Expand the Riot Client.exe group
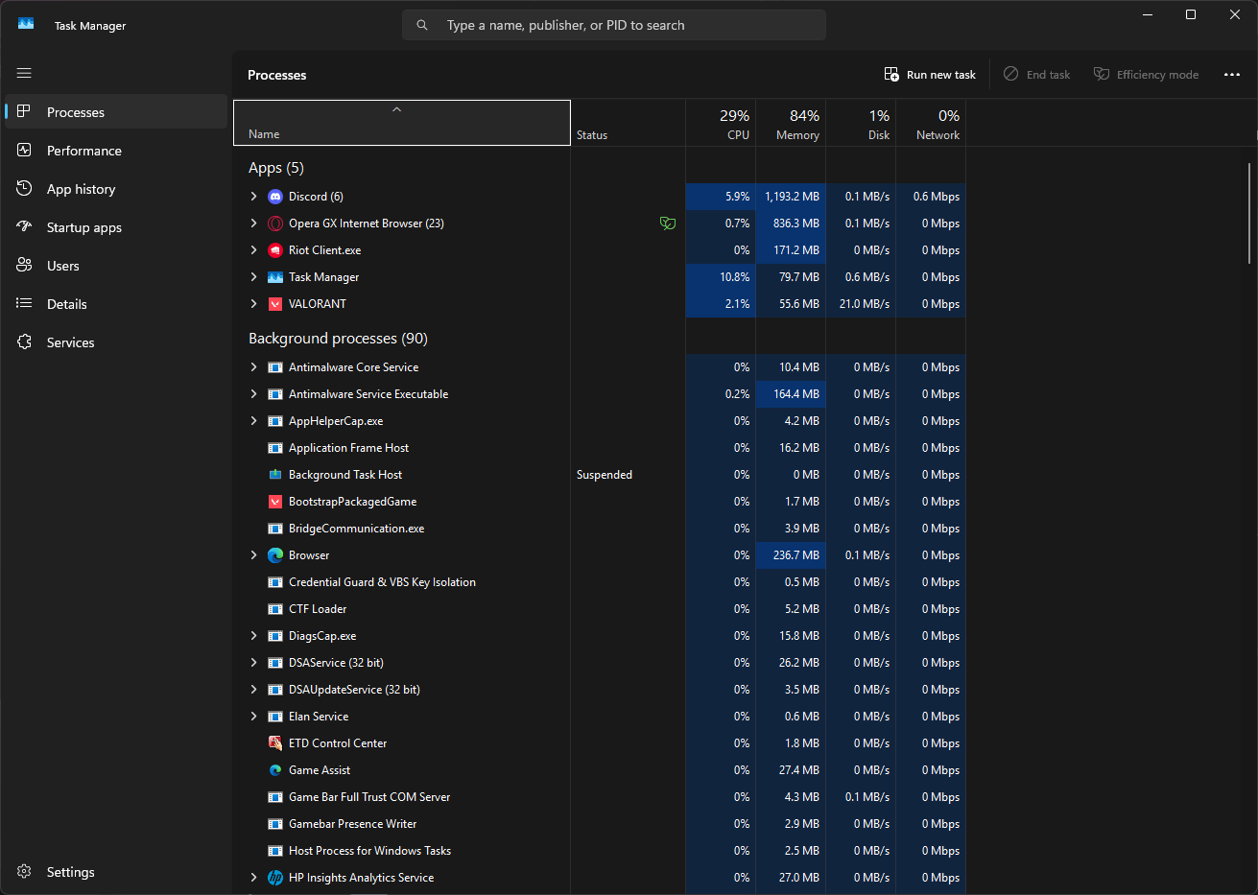Image resolution: width=1258 pixels, height=895 pixels. (253, 250)
